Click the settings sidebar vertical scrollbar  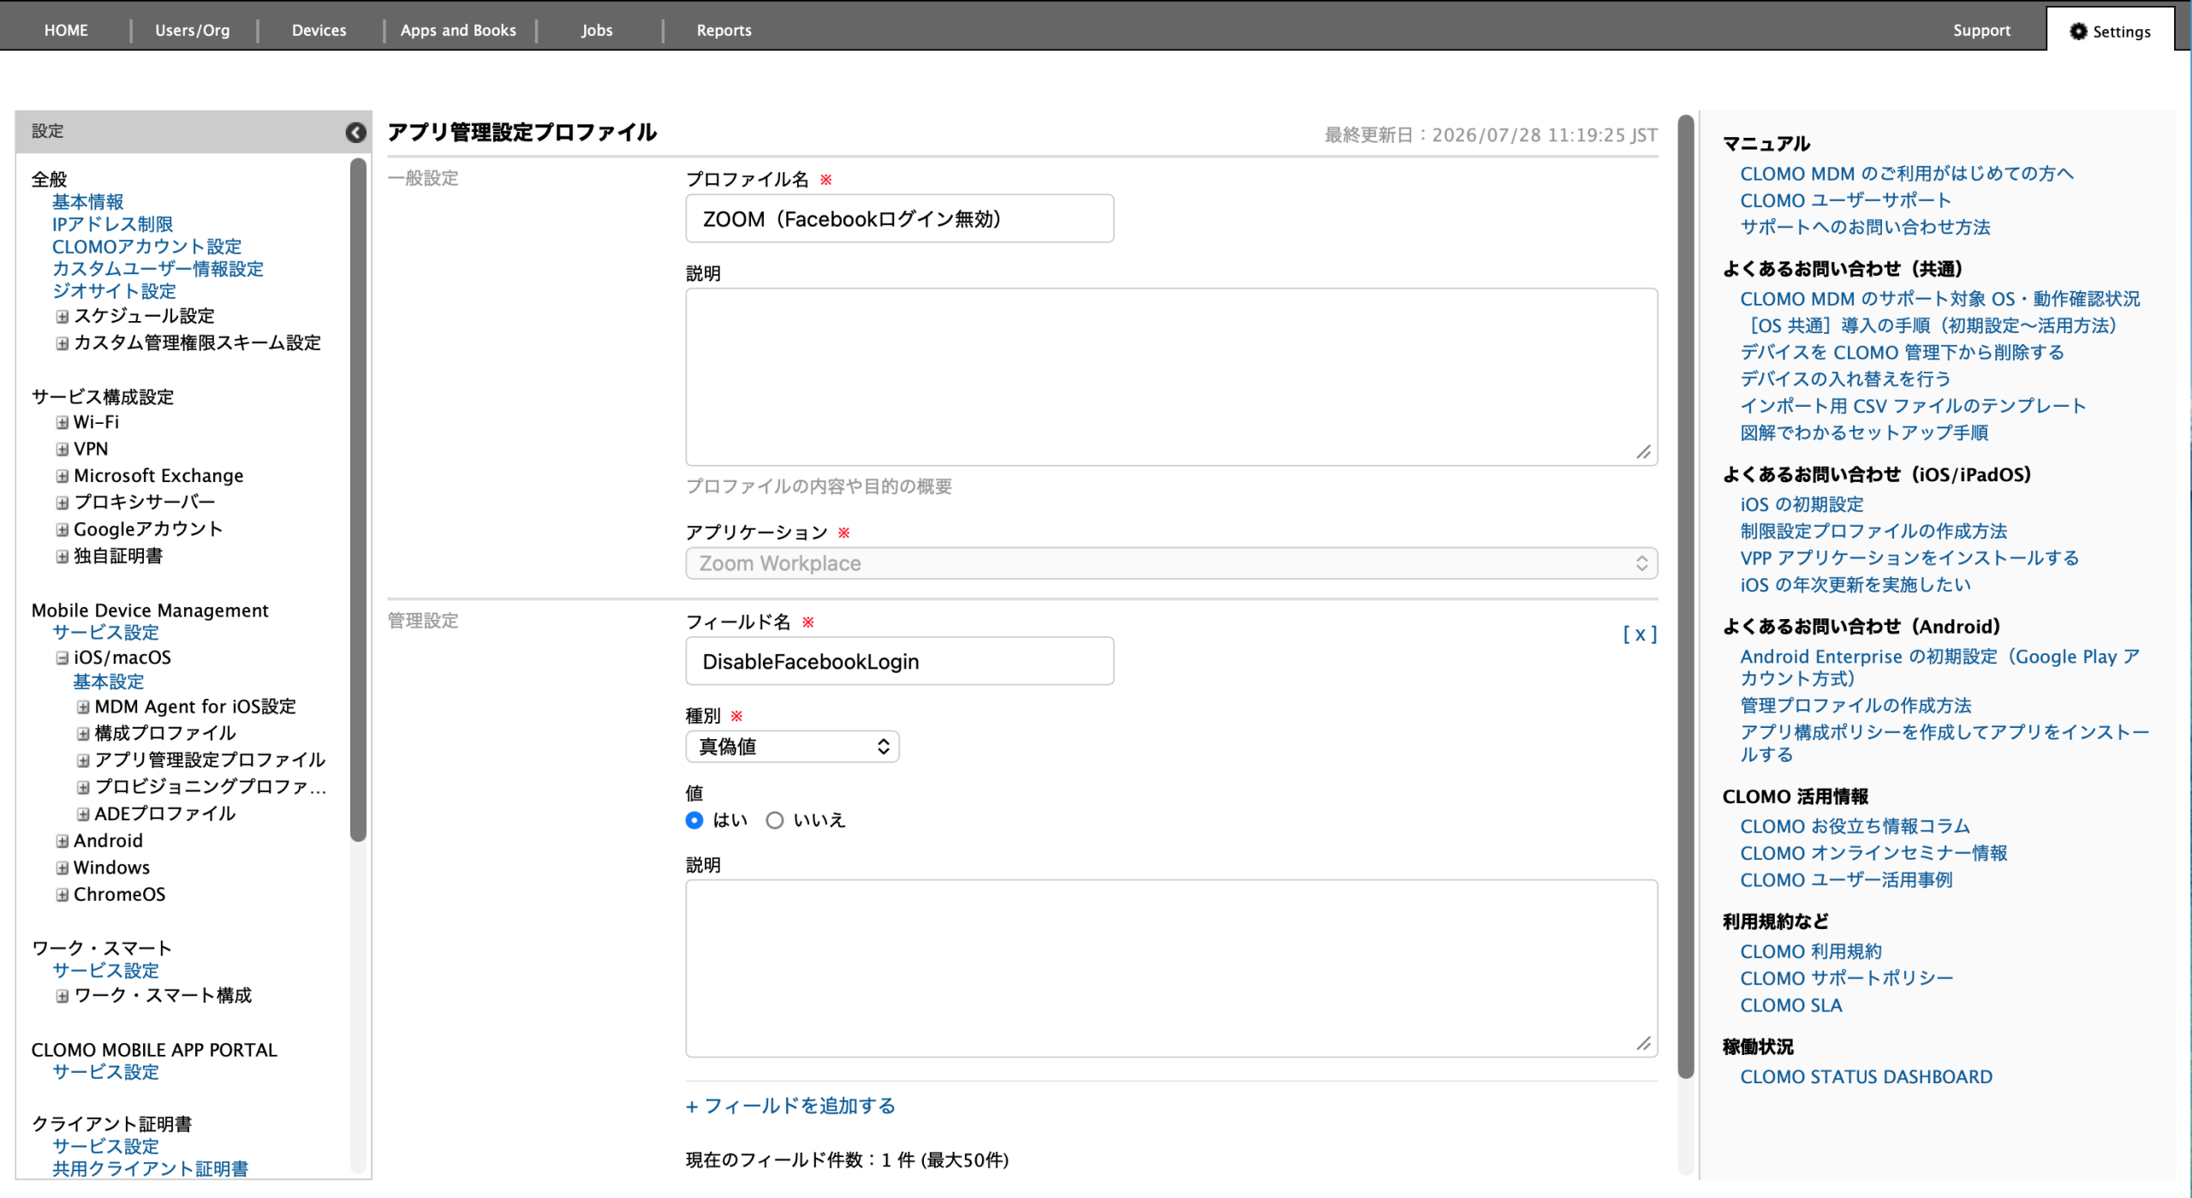pyautogui.click(x=359, y=500)
